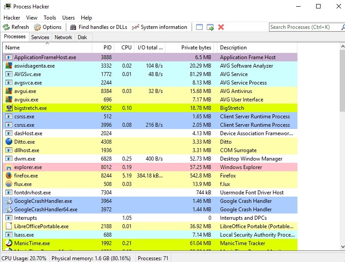
Task: Open the Tools menu
Action: [x=50, y=18]
